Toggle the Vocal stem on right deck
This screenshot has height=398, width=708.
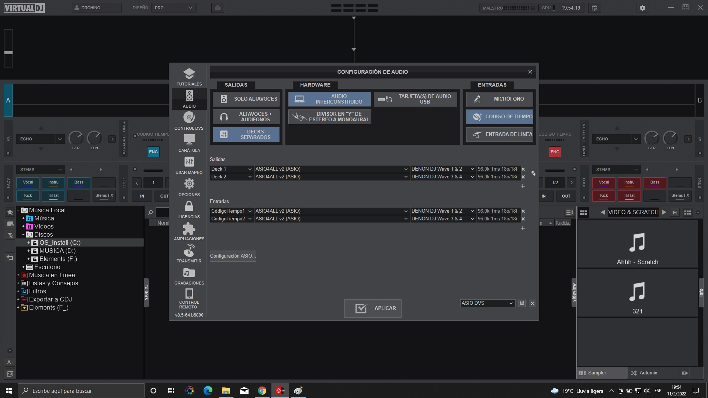click(x=604, y=182)
